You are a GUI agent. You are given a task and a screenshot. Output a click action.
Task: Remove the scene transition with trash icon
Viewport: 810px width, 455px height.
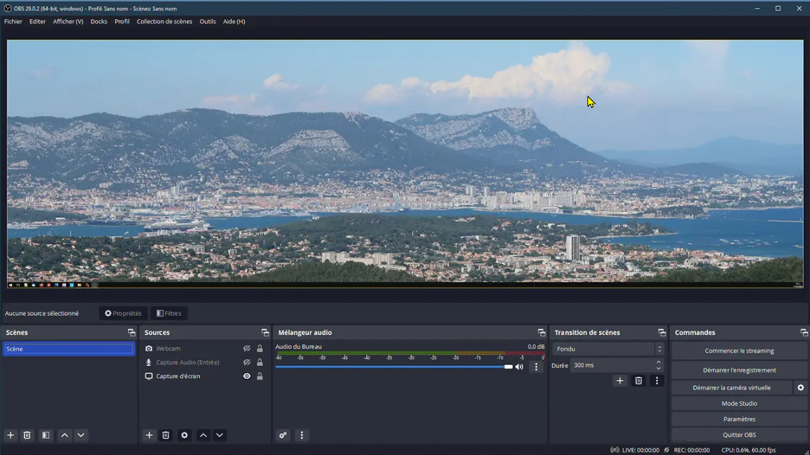pos(638,381)
